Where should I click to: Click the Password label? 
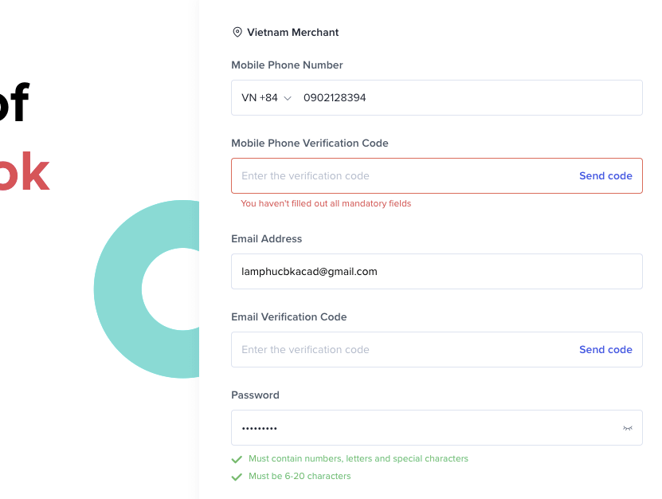[x=255, y=395]
